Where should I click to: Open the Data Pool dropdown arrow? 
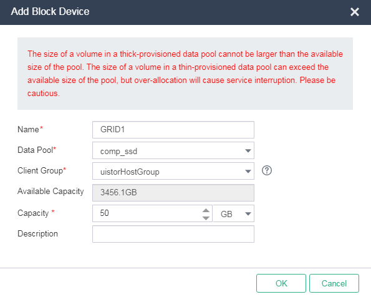pyautogui.click(x=248, y=150)
